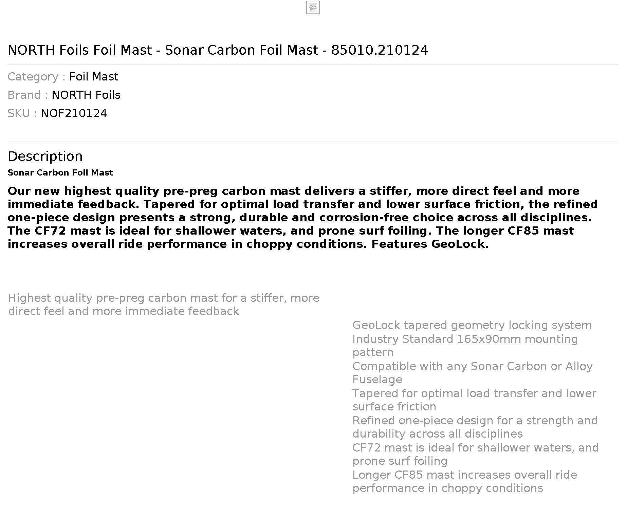
Task: Open the Foil Mast category link
Action: (94, 77)
